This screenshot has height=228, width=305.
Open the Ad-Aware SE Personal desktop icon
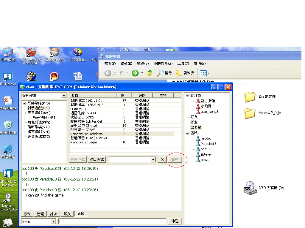[31, 56]
